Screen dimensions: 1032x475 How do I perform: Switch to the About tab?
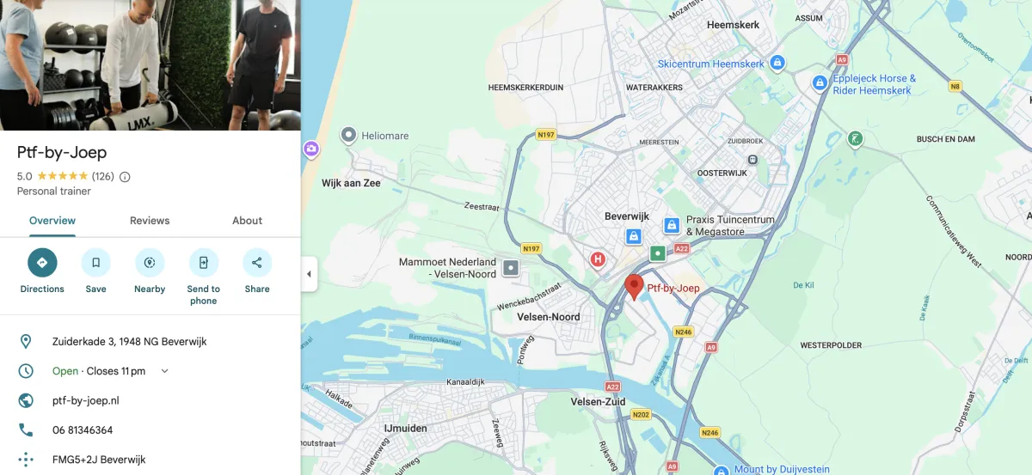click(247, 221)
